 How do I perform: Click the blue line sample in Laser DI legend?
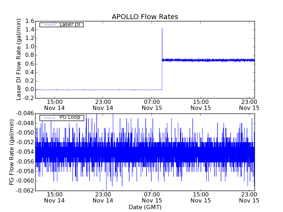coord(48,25)
